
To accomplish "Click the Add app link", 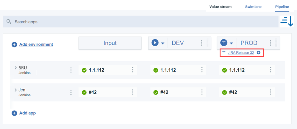I will point(27,113).
